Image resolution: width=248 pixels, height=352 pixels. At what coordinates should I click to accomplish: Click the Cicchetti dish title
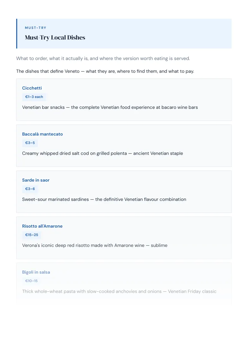point(32,88)
